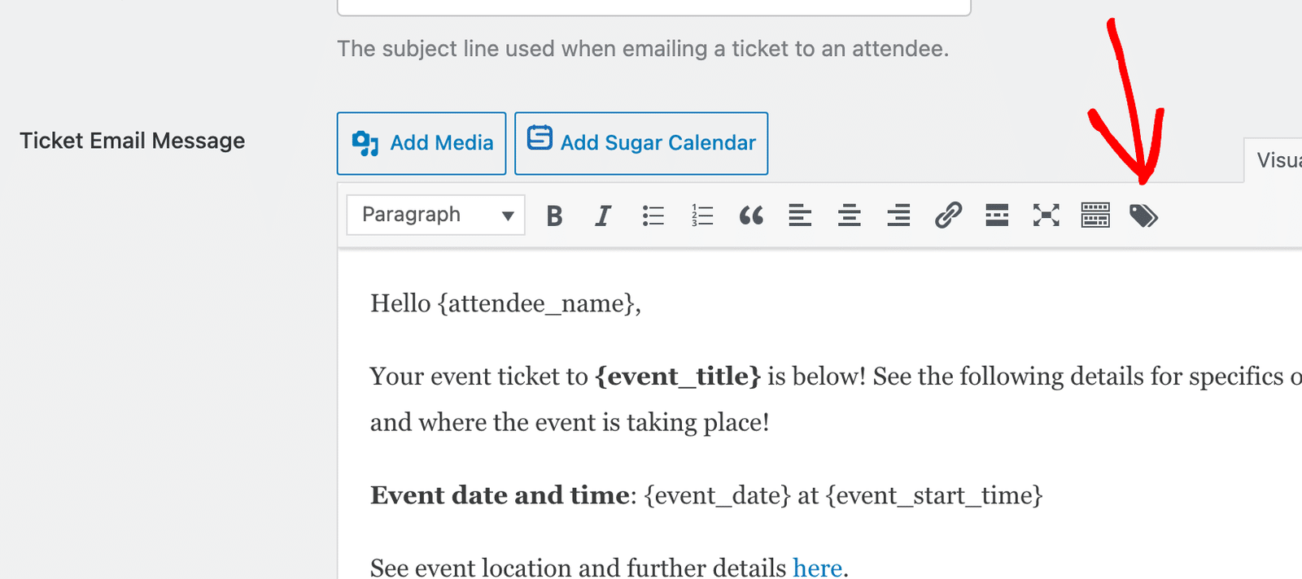Insert the Read More tag

coord(997,215)
